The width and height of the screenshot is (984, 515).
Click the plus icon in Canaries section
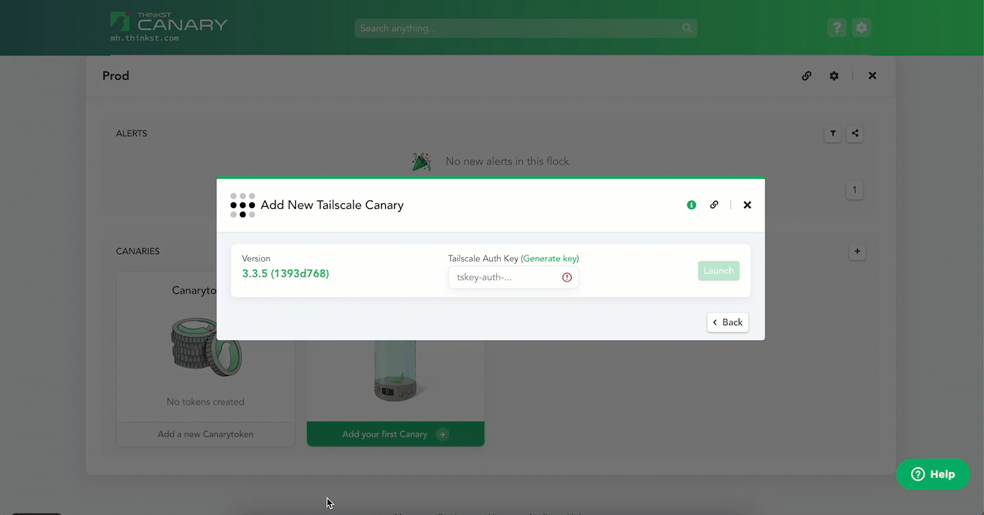[857, 252]
